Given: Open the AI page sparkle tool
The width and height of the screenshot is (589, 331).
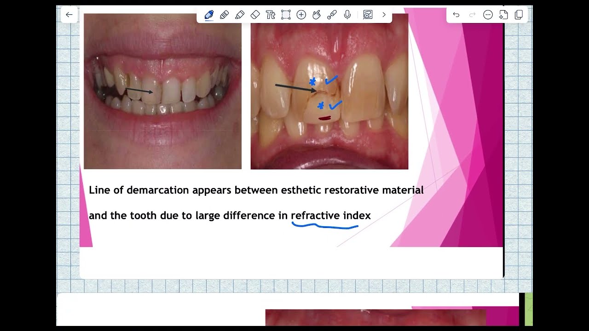Looking at the screenshot, I should point(503,15).
